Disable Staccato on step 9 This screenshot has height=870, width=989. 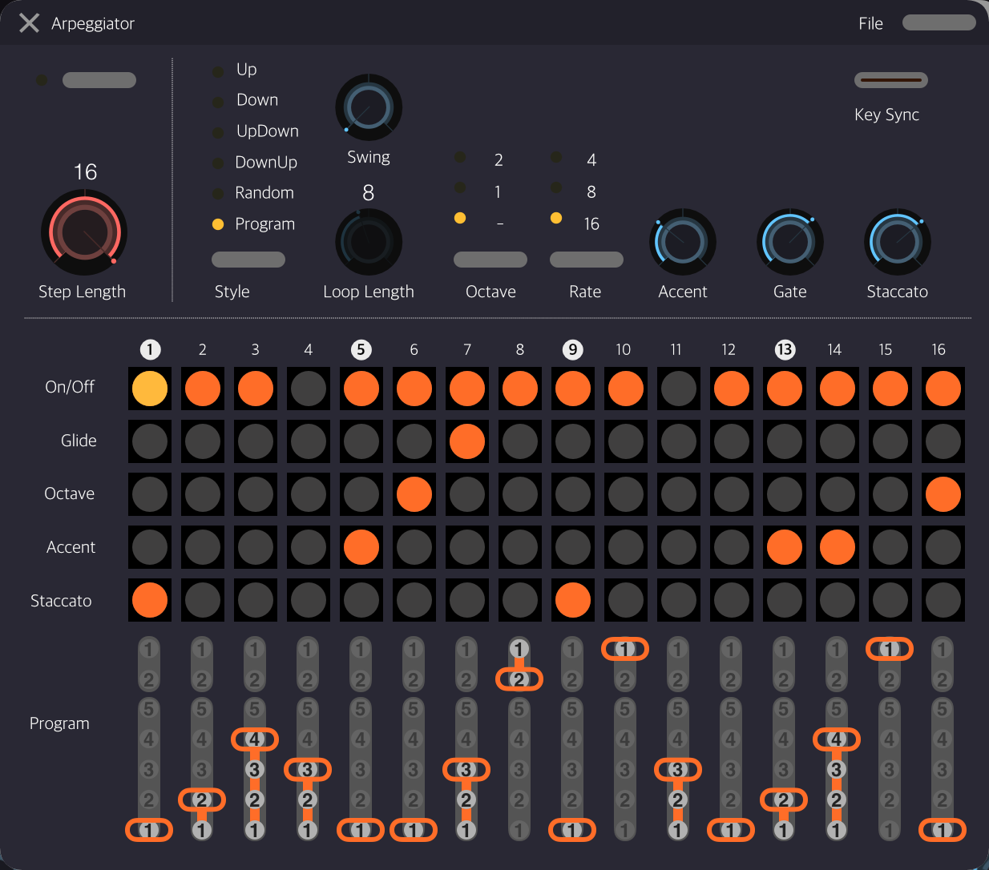tap(573, 600)
